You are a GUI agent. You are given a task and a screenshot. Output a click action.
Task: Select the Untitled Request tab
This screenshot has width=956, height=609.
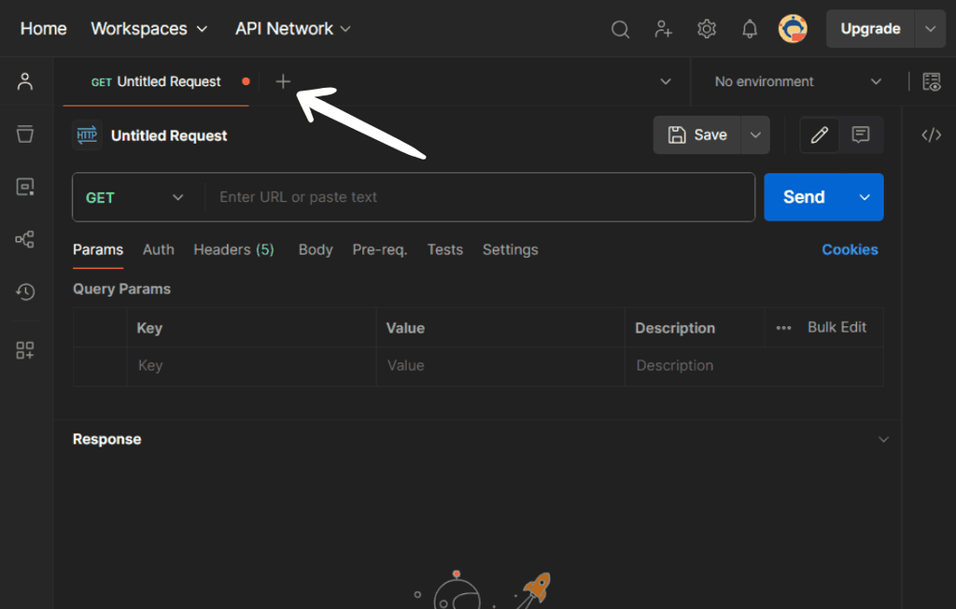[156, 81]
